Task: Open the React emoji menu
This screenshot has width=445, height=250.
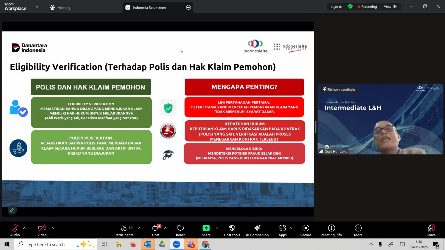Action: [x=180, y=231]
